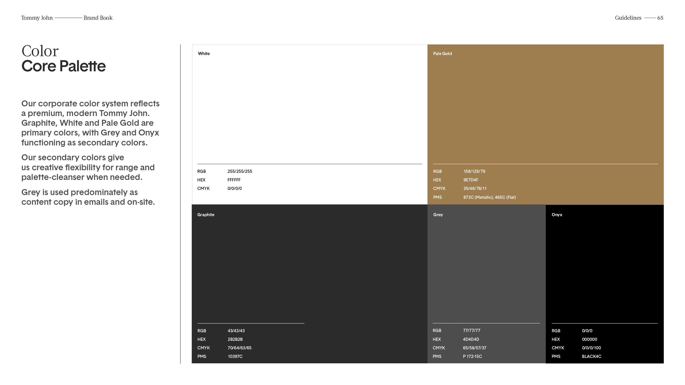The height and width of the screenshot is (385, 685).
Task: Click the Onyx color swatch
Action: 605,284
